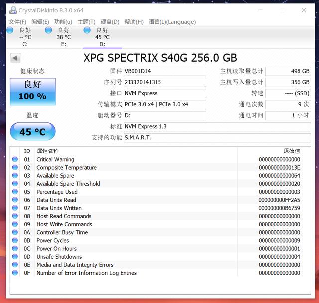Click the standard field NVM Express 1.3
Viewport: 319px width, 303px height.
[x=217, y=126]
